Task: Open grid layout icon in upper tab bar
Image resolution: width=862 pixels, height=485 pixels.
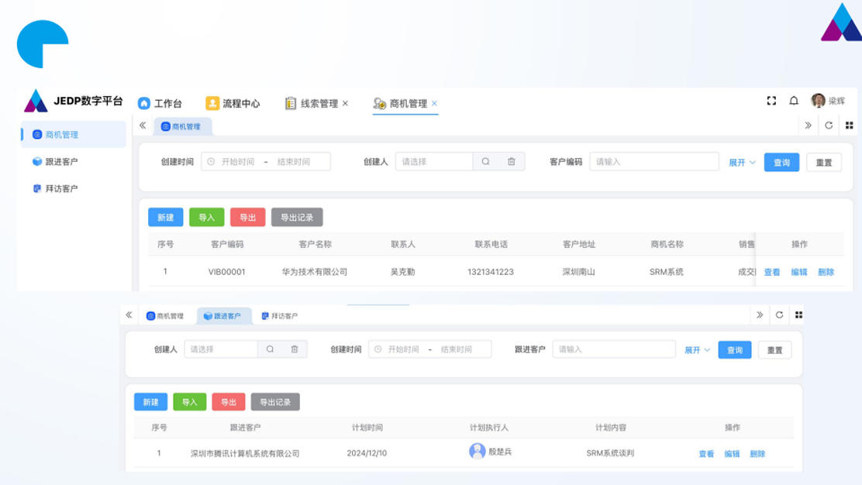Action: point(849,126)
